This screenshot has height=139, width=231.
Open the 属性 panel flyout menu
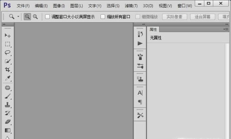point(226,29)
